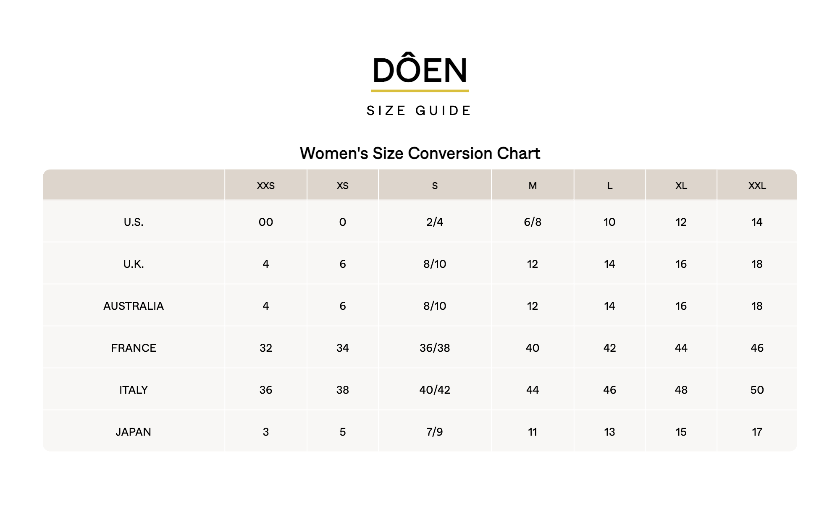Click the SIZE GUIDE subtitle text
The width and height of the screenshot is (840, 507).
point(419,111)
